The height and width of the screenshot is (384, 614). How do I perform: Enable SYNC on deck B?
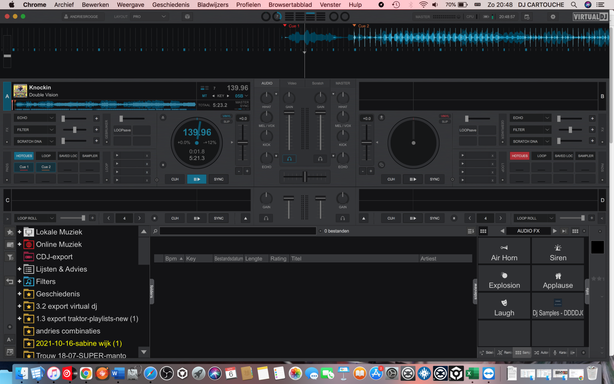click(435, 179)
